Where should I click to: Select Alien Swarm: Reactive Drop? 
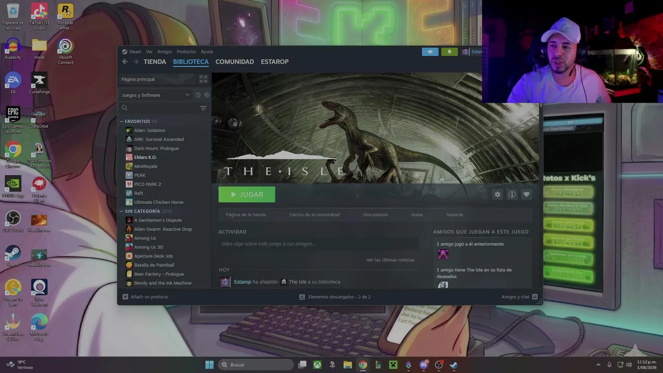coord(163,229)
